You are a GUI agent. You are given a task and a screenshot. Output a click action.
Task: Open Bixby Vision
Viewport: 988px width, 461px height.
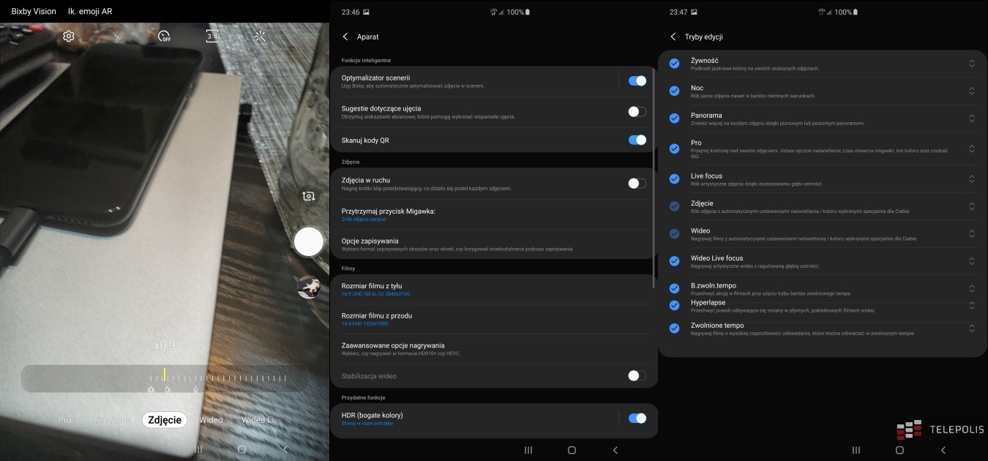[x=34, y=12]
